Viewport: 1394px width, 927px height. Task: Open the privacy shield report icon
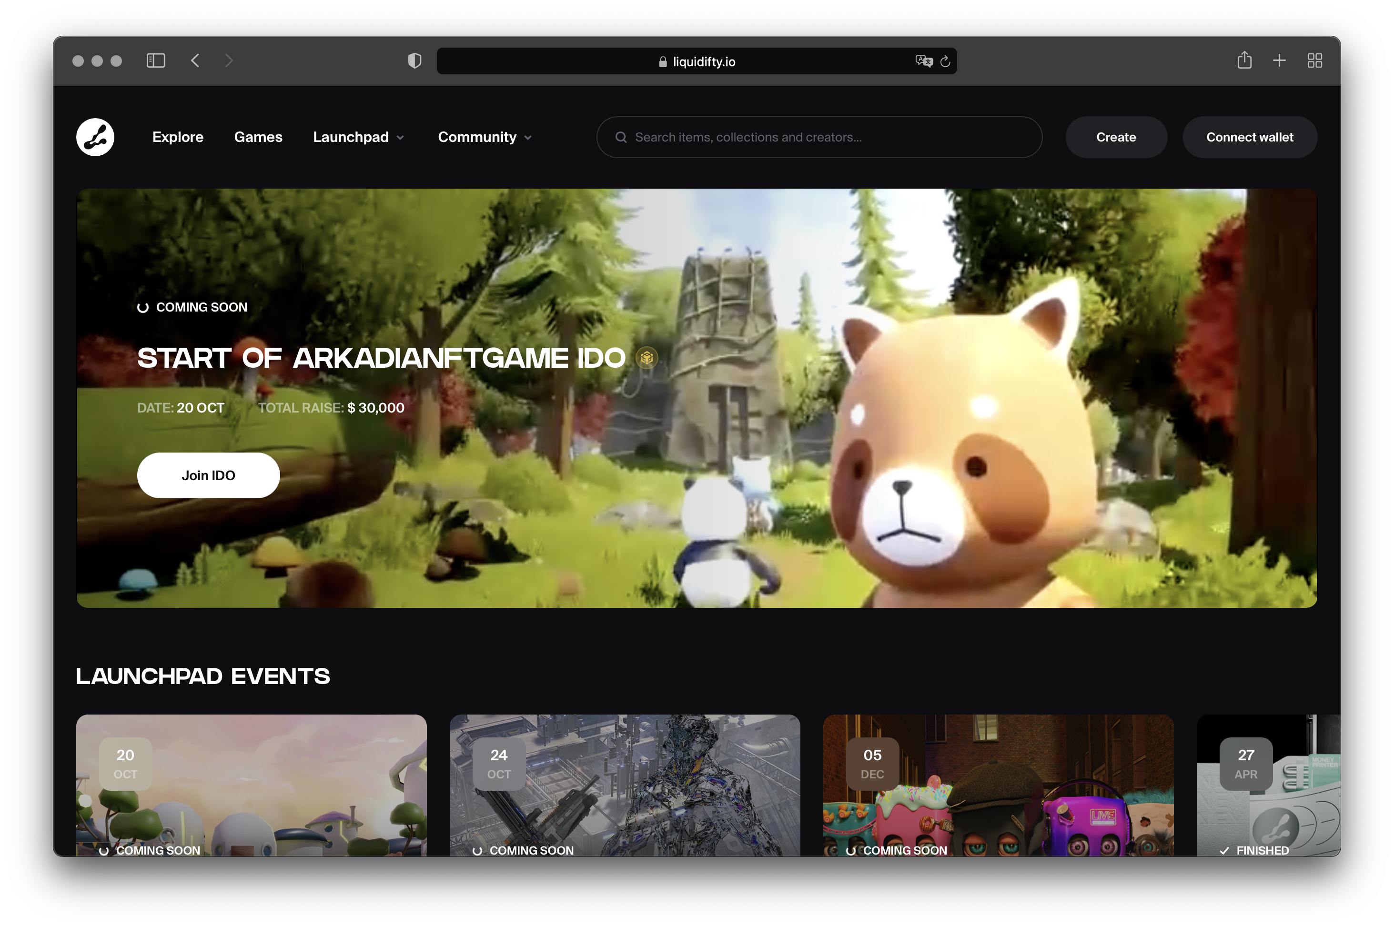(x=414, y=60)
